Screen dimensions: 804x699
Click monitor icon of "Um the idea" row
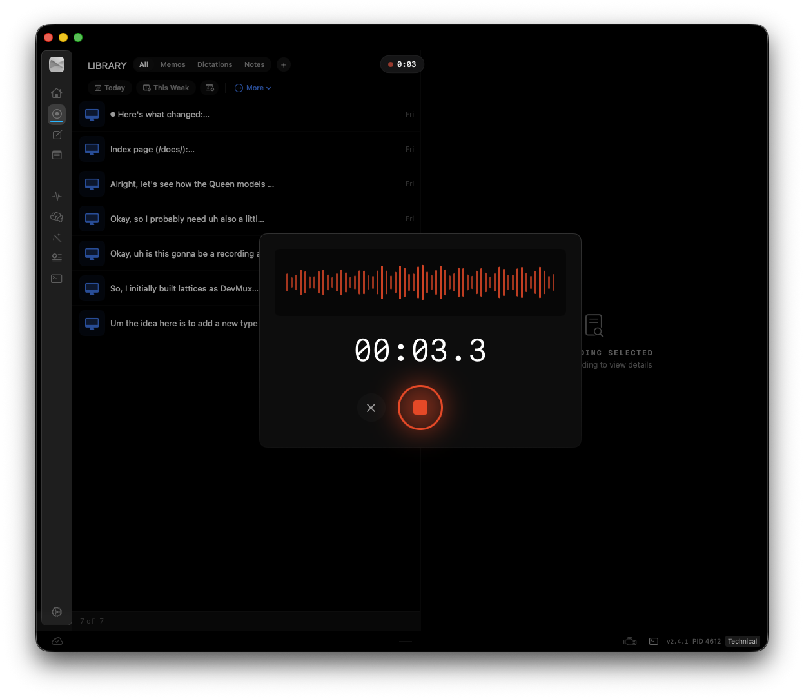click(92, 323)
